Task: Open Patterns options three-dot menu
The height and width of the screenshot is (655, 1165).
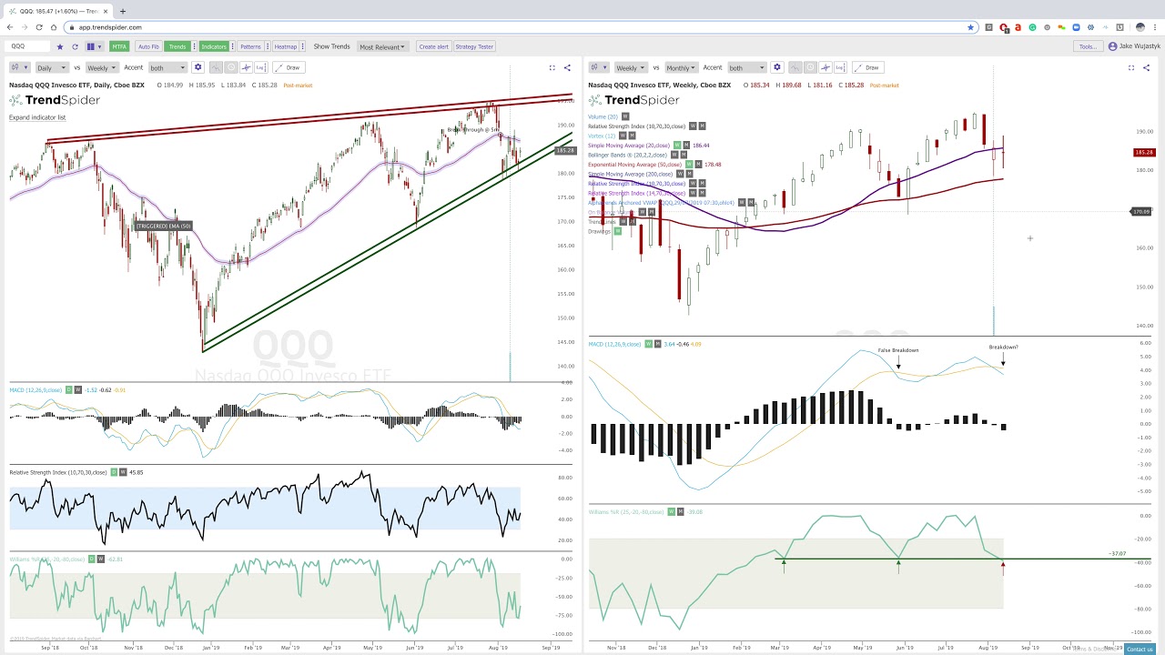Action: tap(268, 46)
